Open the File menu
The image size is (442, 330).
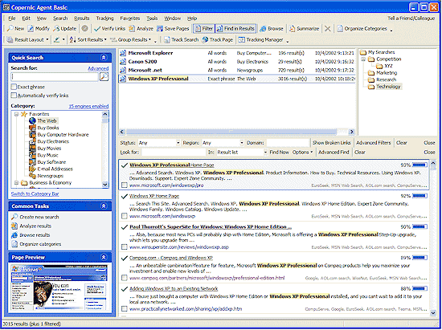click(12, 18)
